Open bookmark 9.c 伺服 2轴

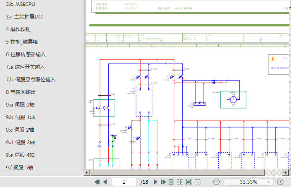click(x=20, y=130)
